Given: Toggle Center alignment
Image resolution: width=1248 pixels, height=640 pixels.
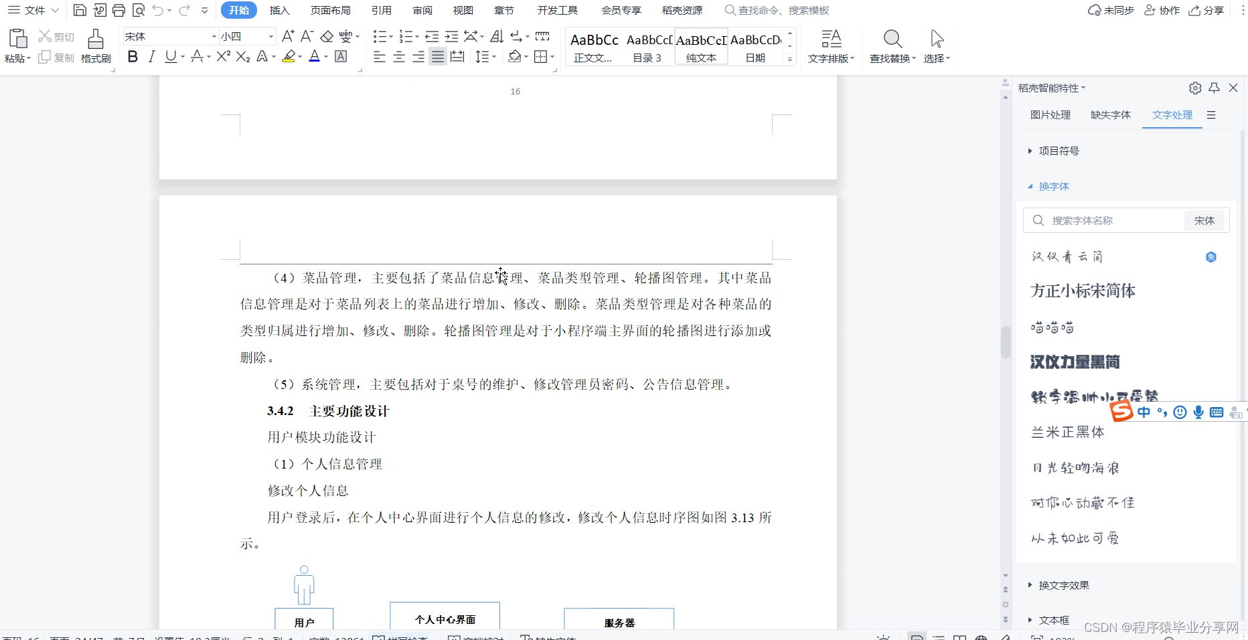Looking at the screenshot, I should [x=399, y=57].
